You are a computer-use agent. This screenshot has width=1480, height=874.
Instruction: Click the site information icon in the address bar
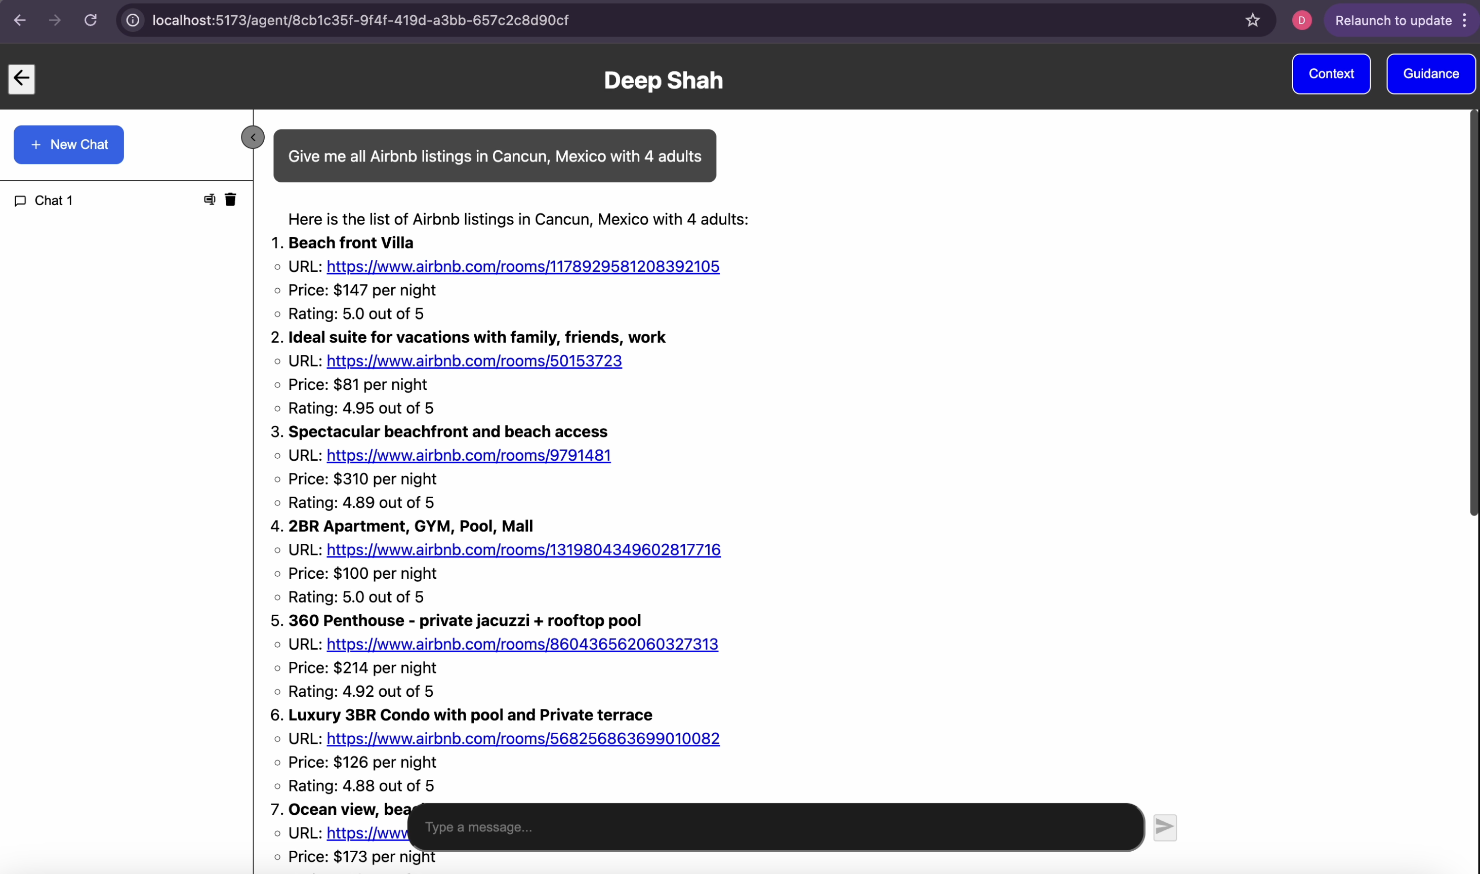point(134,21)
